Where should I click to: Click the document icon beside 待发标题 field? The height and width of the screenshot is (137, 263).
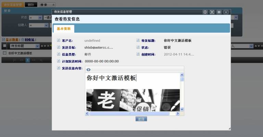pos(138,41)
